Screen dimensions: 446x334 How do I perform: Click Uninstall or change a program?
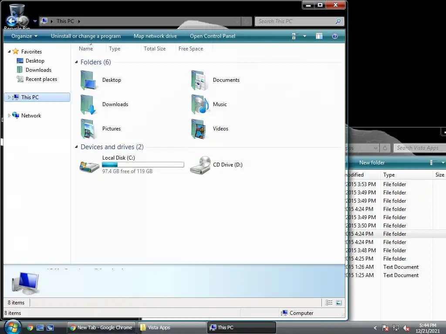[x=86, y=36]
